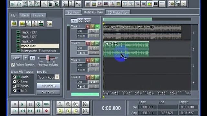The height and width of the screenshot is (116, 207).
Task: Solo Track 3
Action: tap(93, 60)
